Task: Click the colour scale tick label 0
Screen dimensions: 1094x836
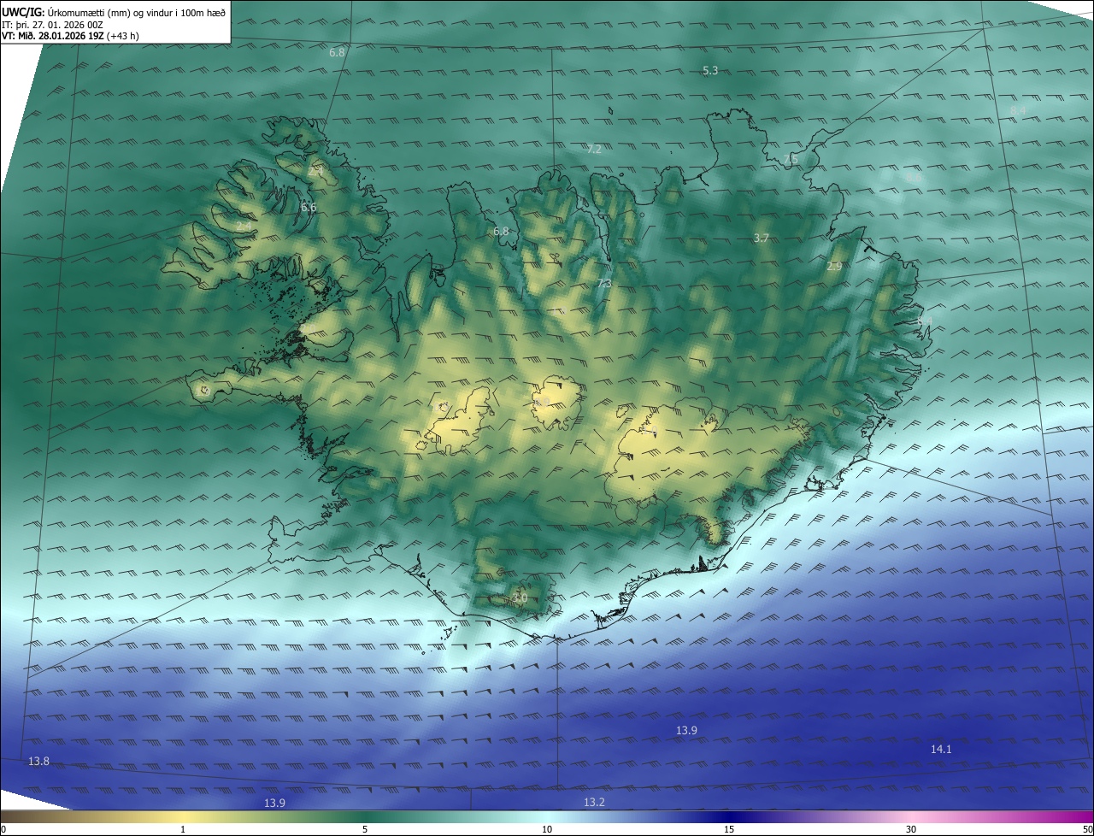Action: point(3,830)
